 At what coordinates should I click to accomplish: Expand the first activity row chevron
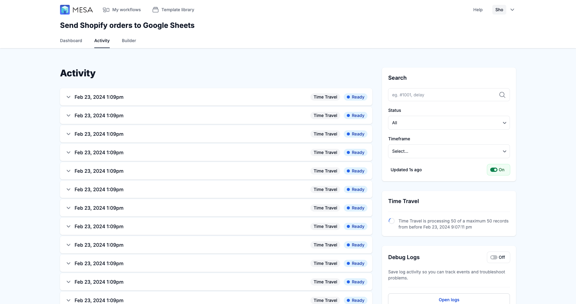coord(69,97)
